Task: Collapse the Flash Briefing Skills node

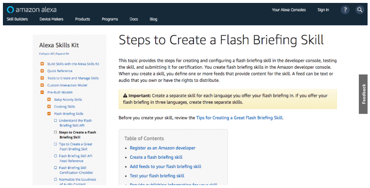Action: (49, 114)
